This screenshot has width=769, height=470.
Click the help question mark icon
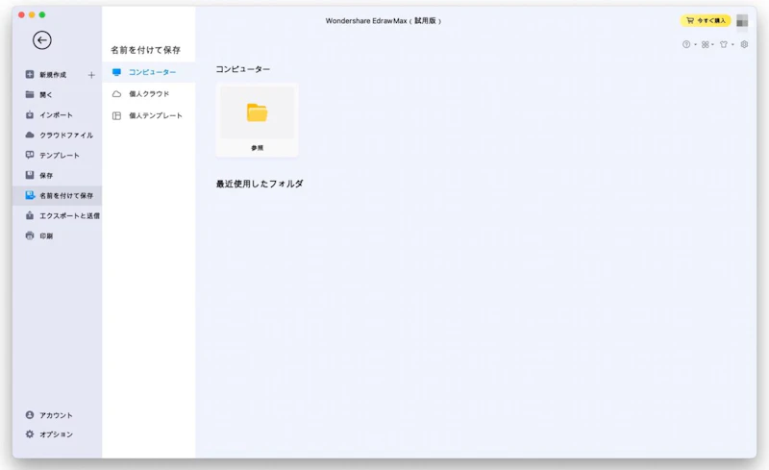pyautogui.click(x=686, y=44)
